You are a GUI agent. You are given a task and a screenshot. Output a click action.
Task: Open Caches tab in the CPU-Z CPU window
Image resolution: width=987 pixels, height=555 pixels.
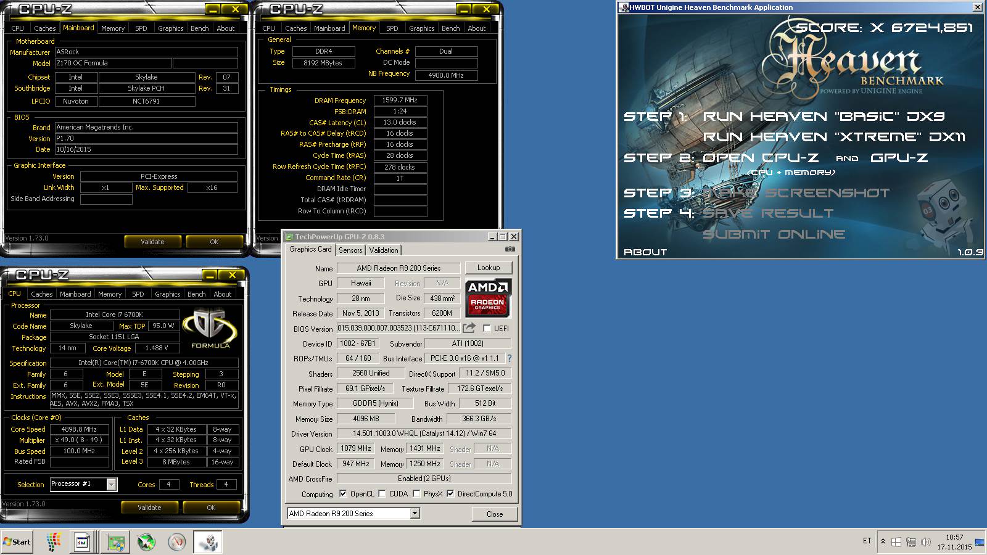point(42,294)
